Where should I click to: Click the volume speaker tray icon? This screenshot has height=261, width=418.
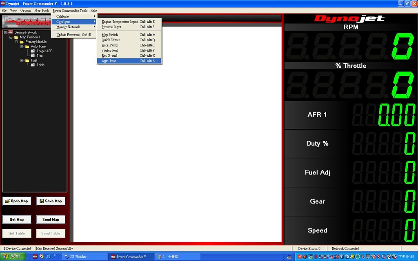tap(305, 257)
